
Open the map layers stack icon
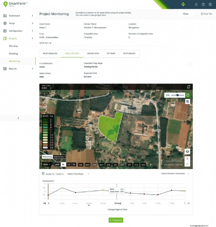point(187,151)
